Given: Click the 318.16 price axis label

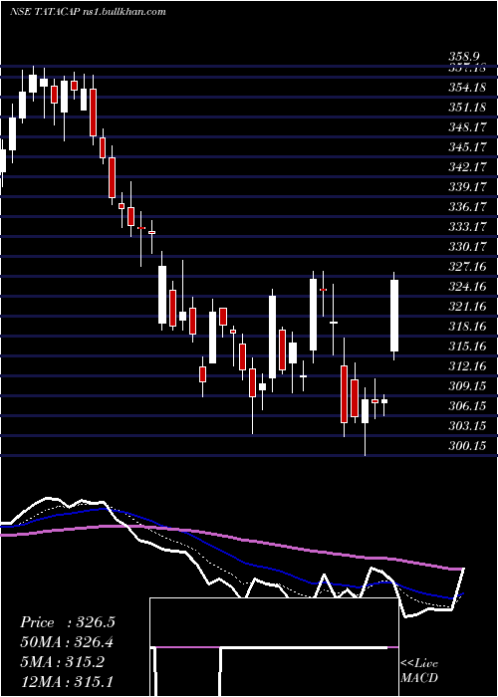Looking at the screenshot, I should (x=466, y=327).
